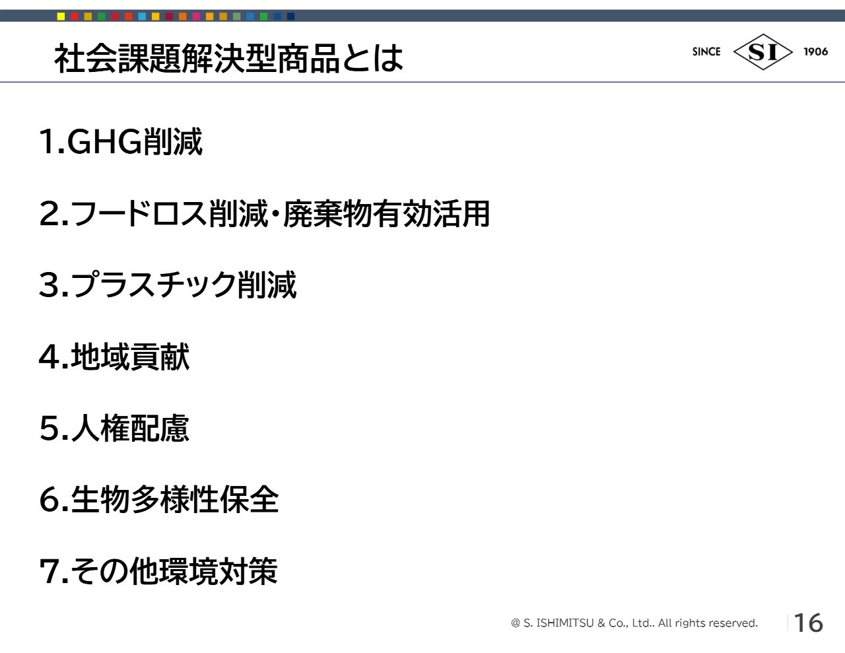The height and width of the screenshot is (653, 845).
Task: Click on 4.地域貢献 text
Action: [x=114, y=357]
